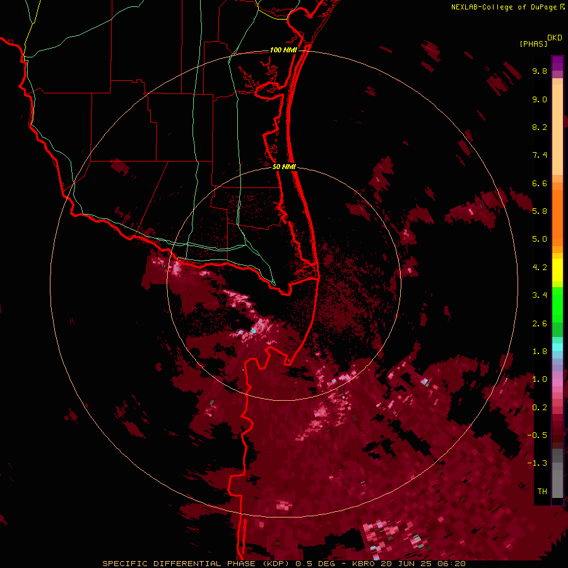Click the 6.6 value on color scale

540,183
